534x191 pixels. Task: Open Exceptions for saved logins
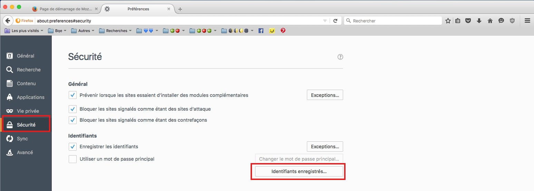pyautogui.click(x=325, y=147)
